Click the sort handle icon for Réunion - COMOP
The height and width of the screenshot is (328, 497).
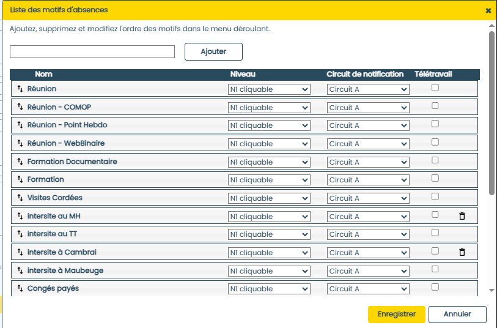point(20,108)
